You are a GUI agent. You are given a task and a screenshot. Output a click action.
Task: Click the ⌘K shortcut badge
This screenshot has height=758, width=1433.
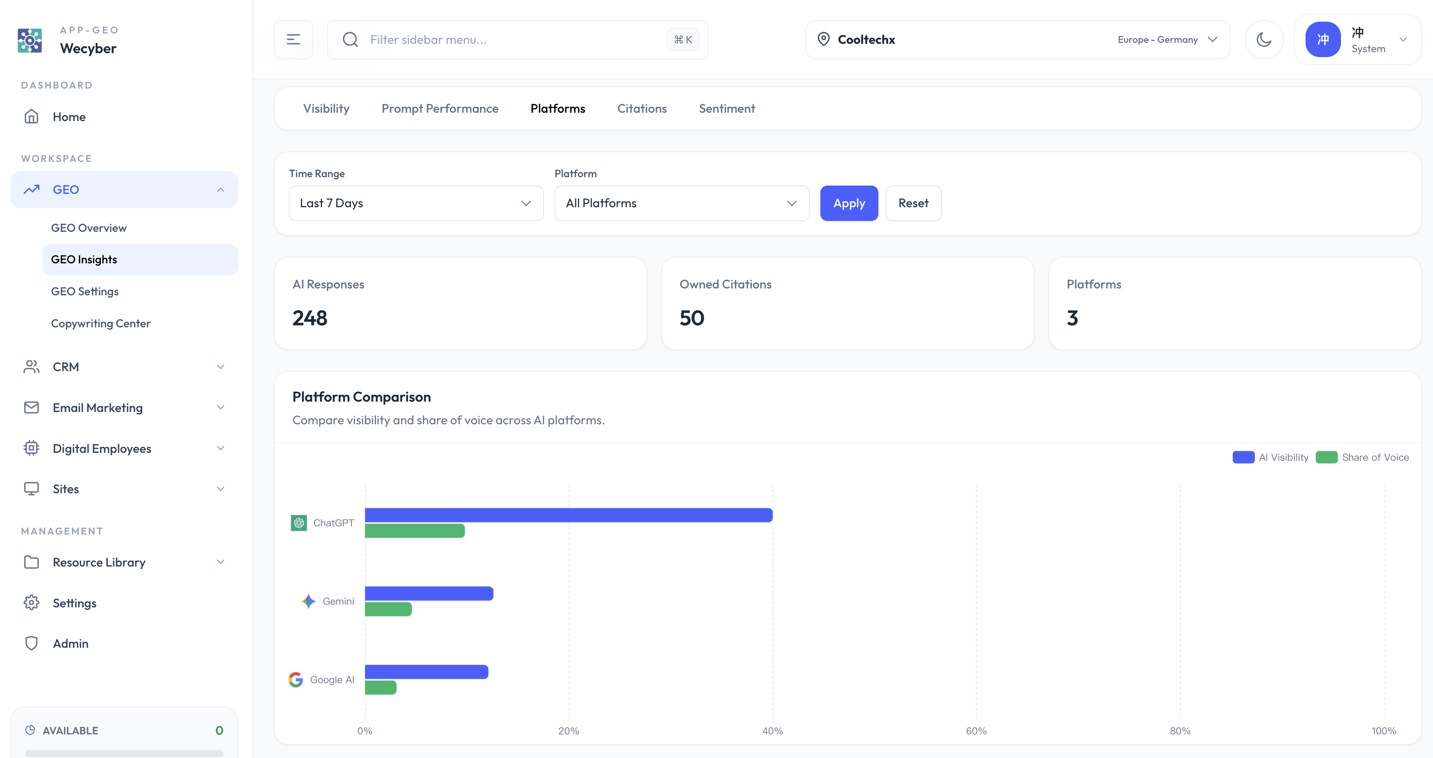[x=683, y=39]
